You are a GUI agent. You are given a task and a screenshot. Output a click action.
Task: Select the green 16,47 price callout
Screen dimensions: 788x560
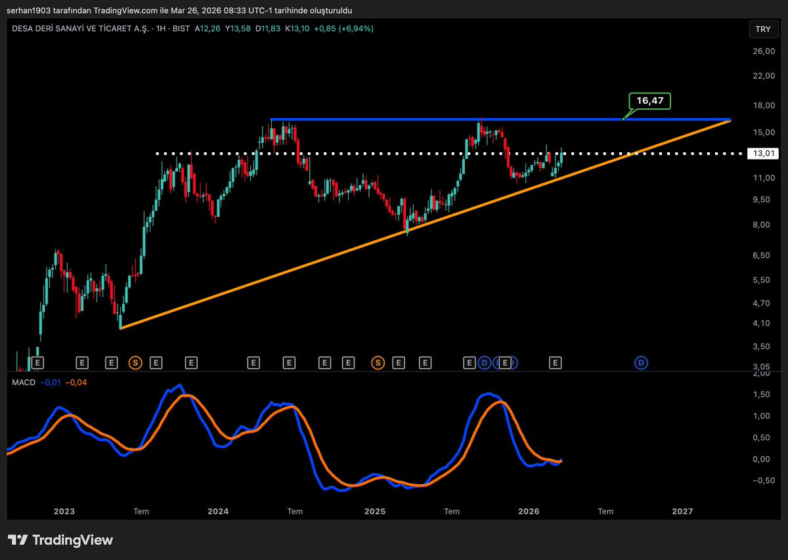pos(650,101)
